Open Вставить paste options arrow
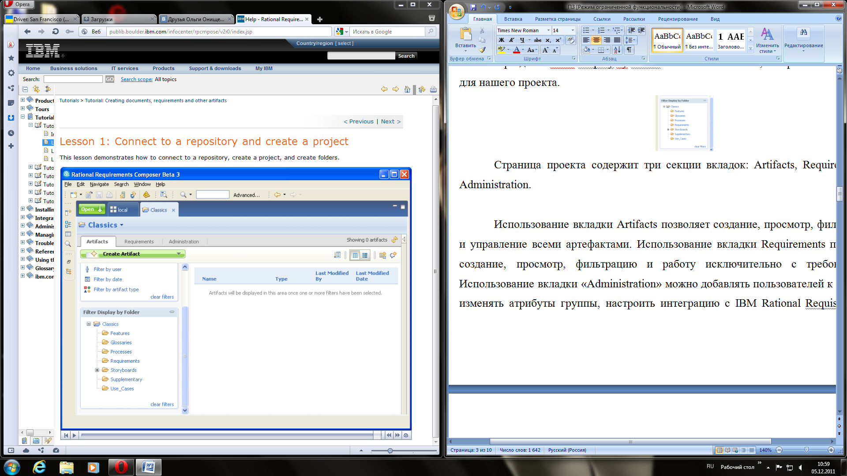 coord(465,51)
